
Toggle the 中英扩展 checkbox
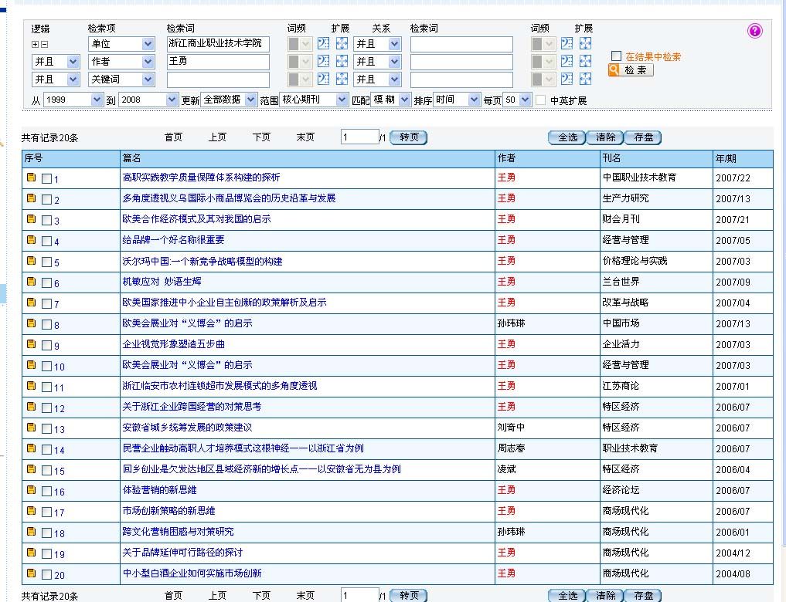[x=540, y=100]
